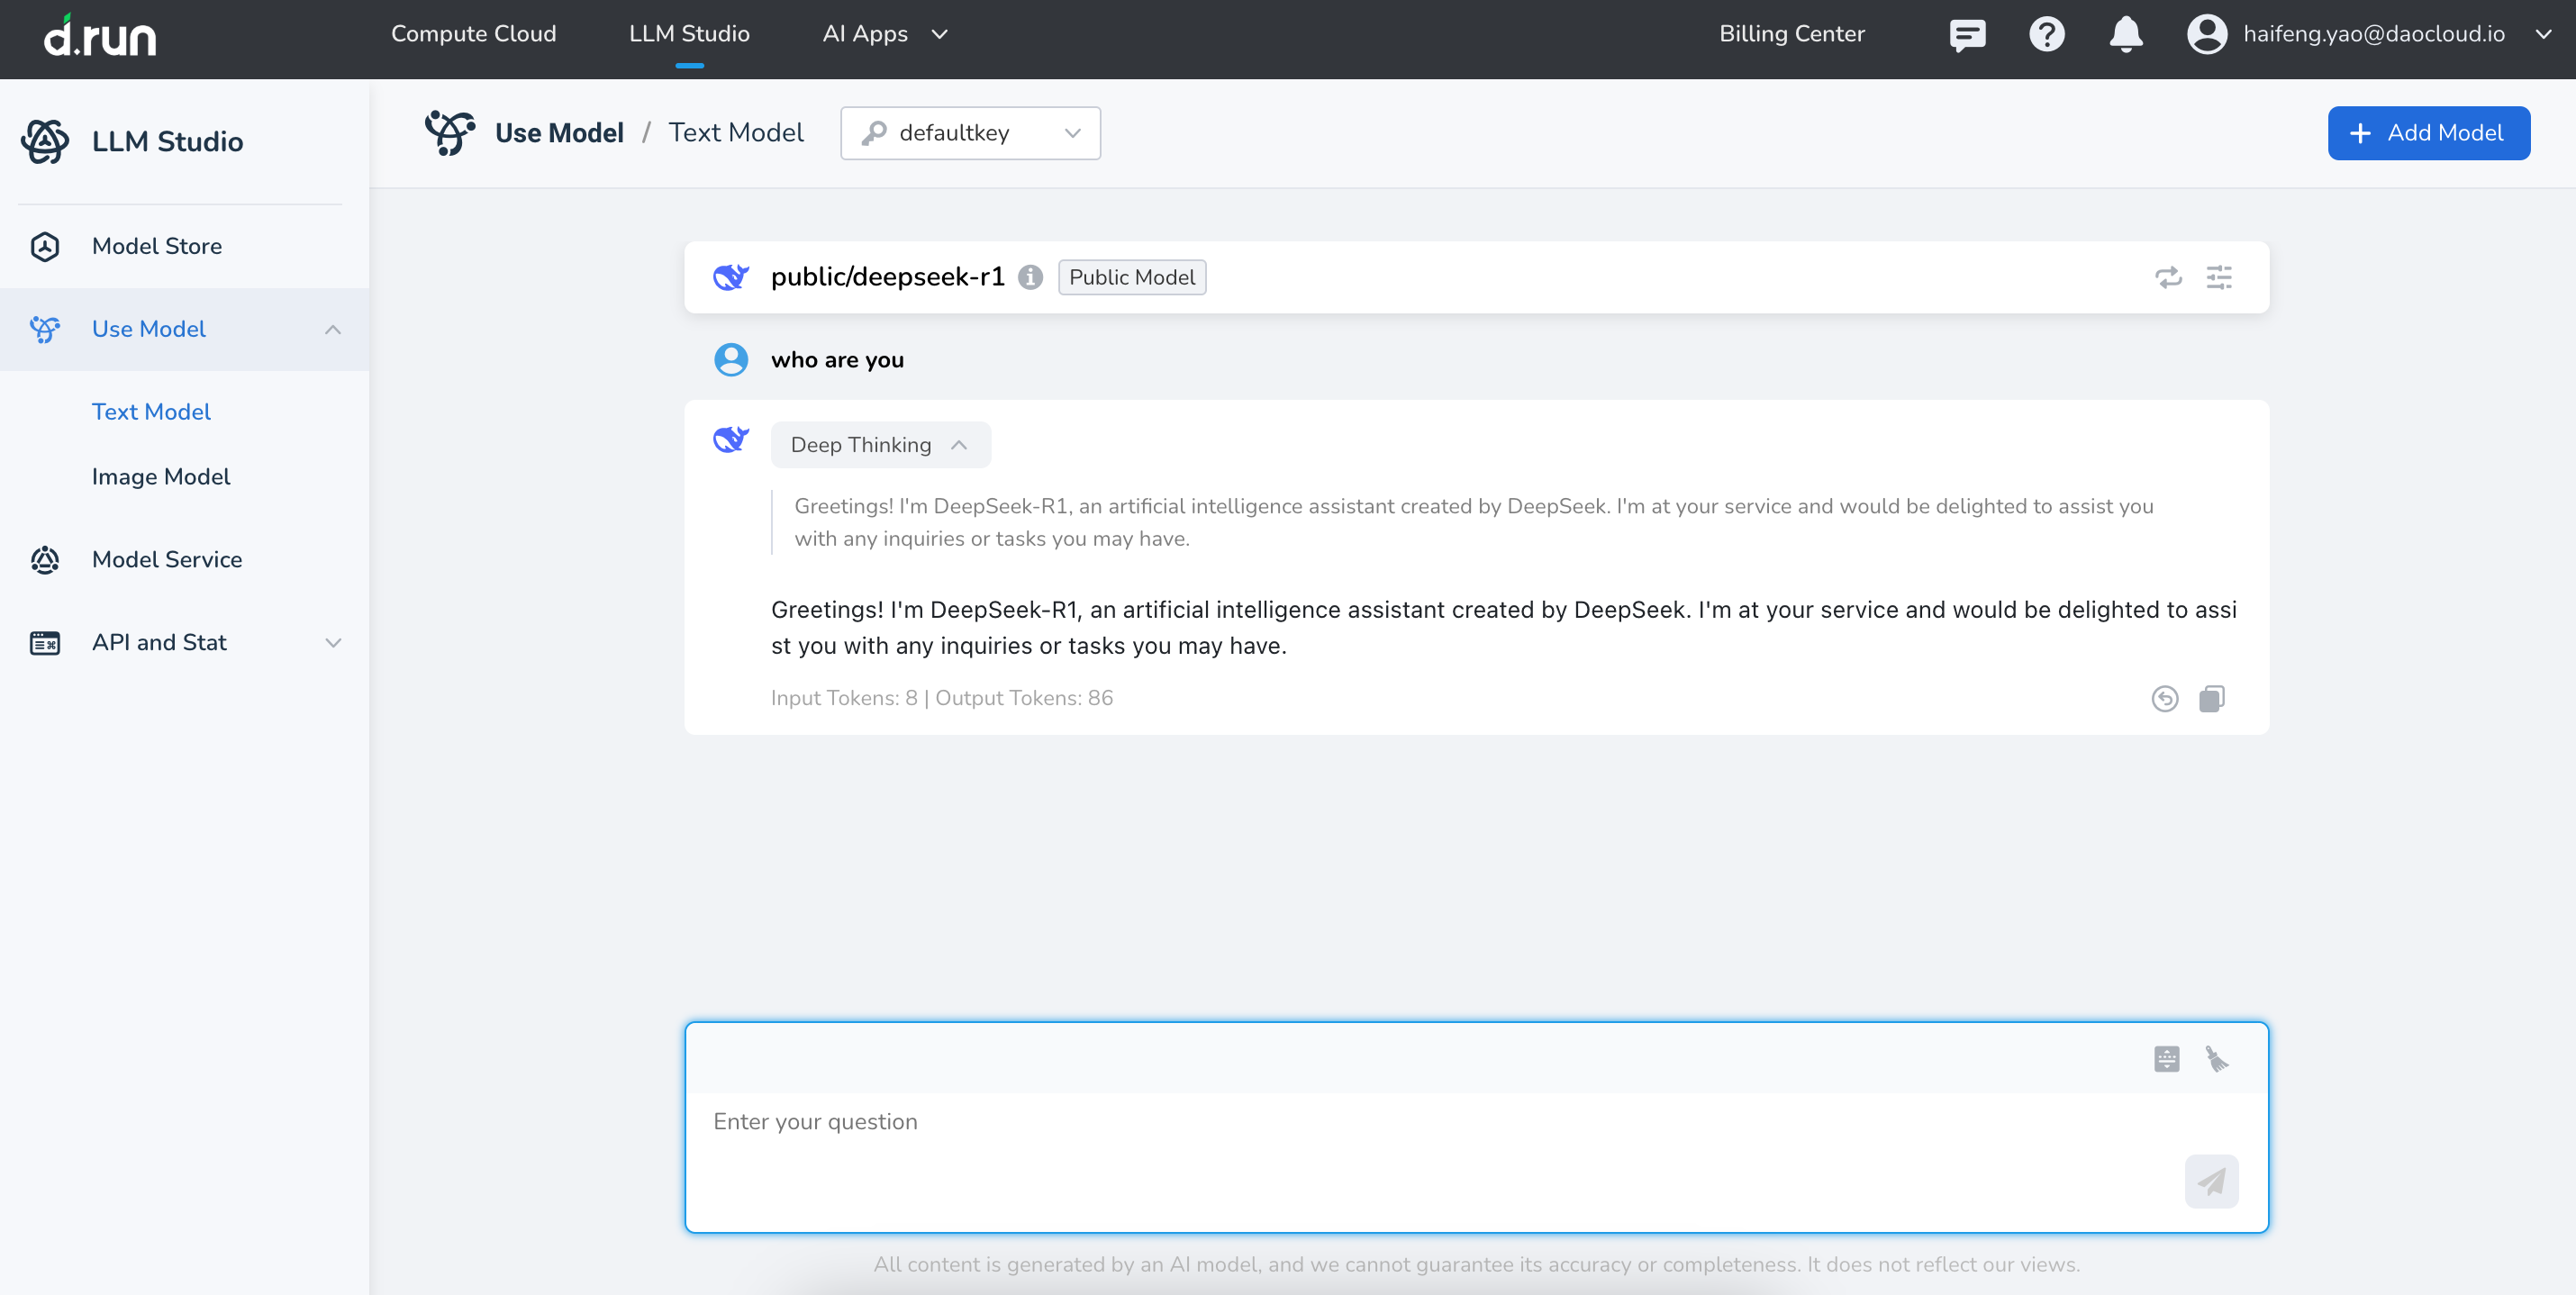
Task: Copy the DeepSeek response text
Action: click(x=2211, y=698)
